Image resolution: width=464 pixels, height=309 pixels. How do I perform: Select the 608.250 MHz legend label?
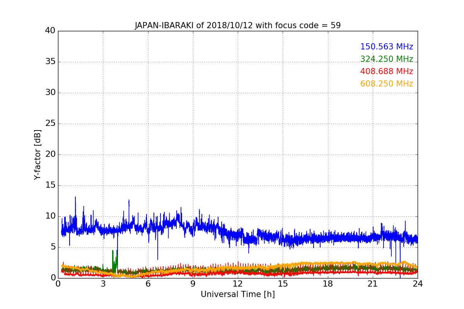387,84
